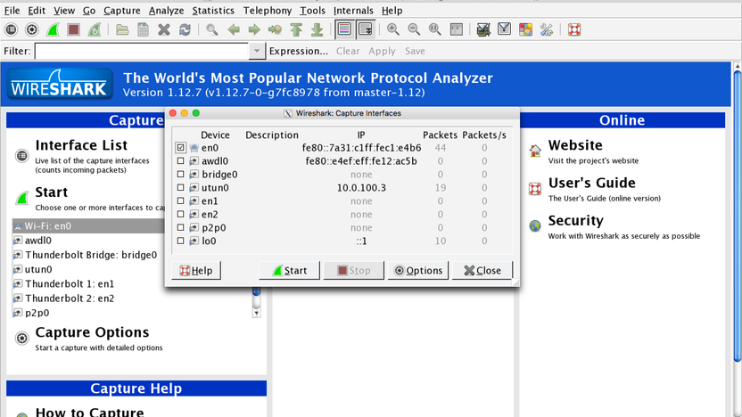Click Options button in Capture Interfaces dialog
The width and height of the screenshot is (742, 417).
pos(418,271)
